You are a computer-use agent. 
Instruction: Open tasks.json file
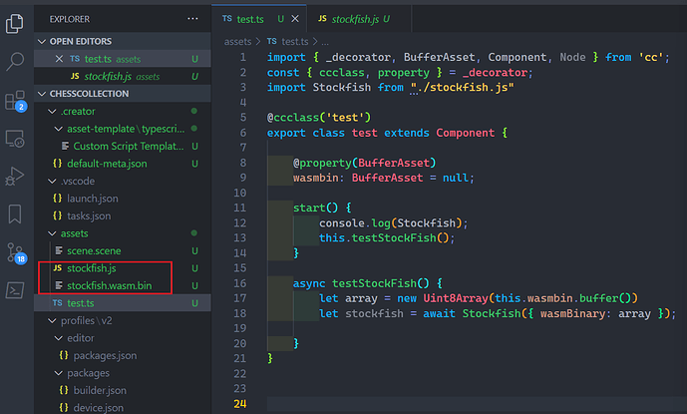(123, 215)
